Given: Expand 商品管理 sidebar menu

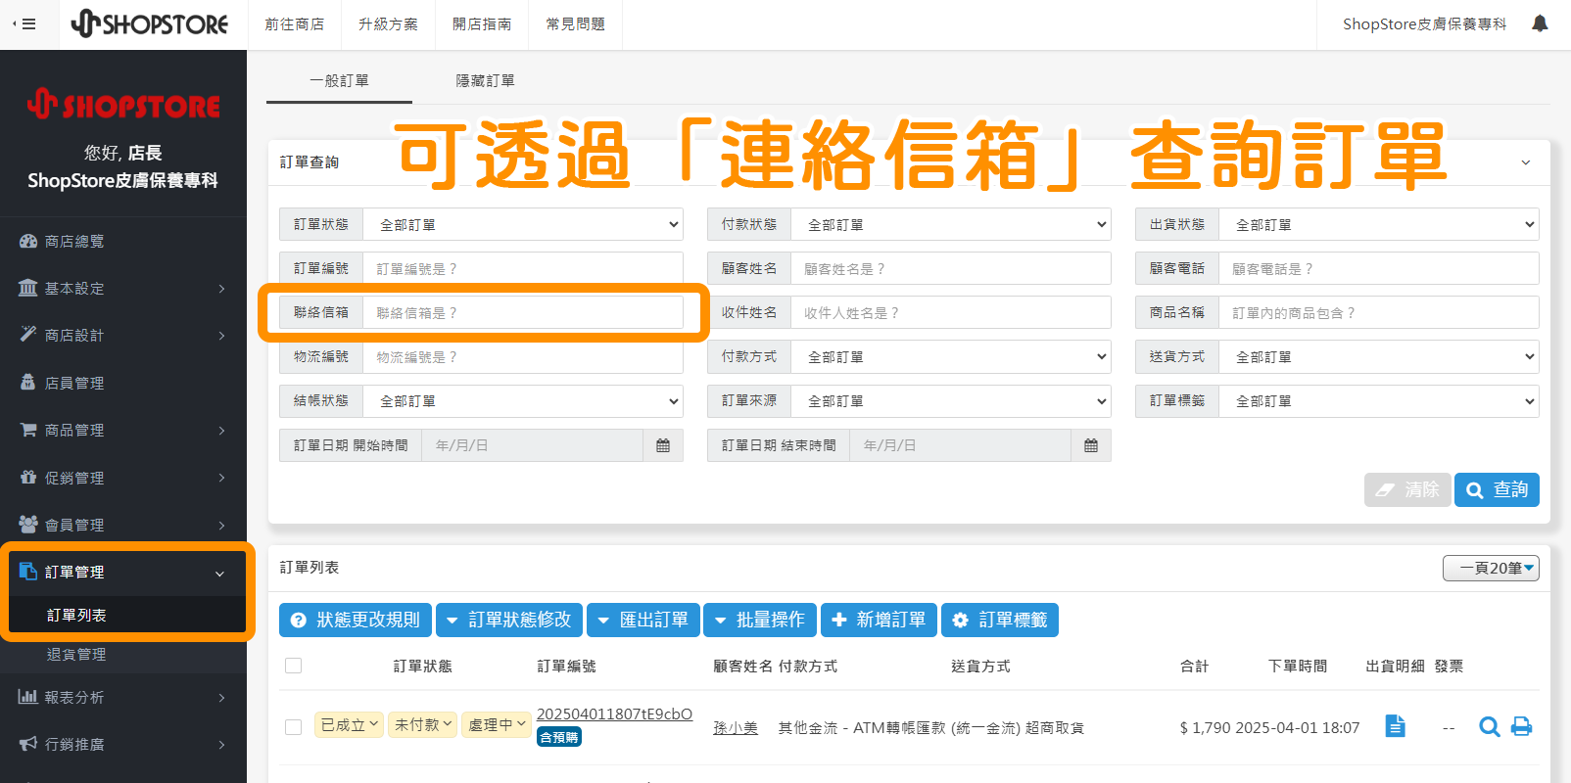Looking at the screenshot, I should [122, 430].
